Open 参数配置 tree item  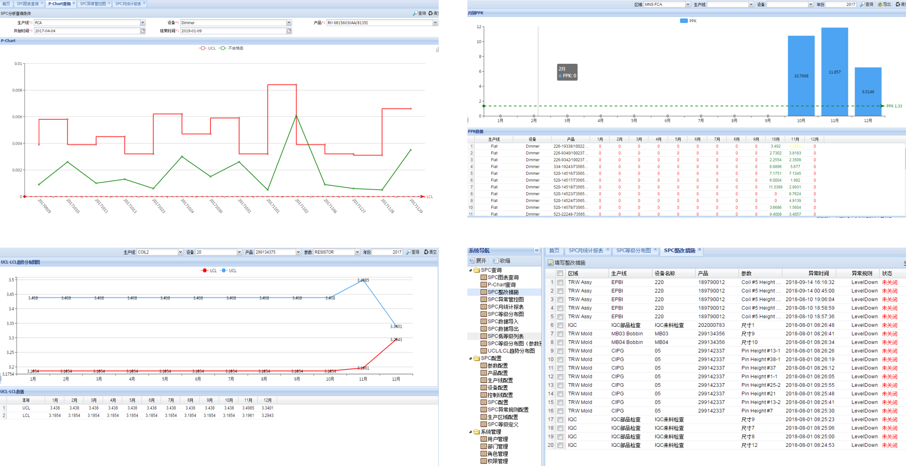(x=498, y=366)
